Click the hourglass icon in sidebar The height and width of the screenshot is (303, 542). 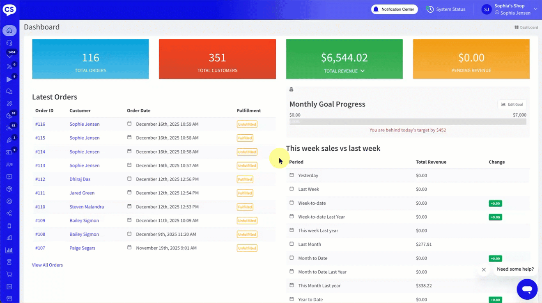click(x=9, y=262)
